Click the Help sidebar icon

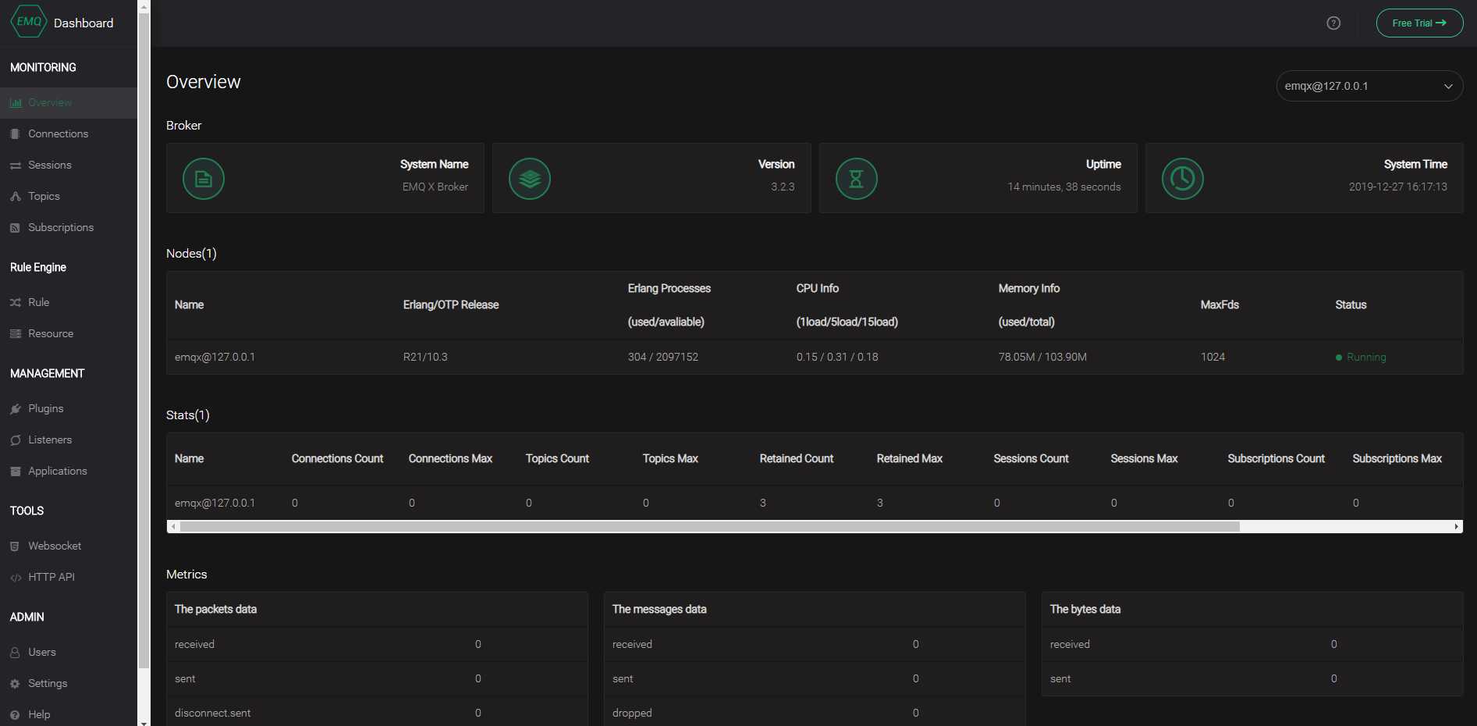point(16,715)
